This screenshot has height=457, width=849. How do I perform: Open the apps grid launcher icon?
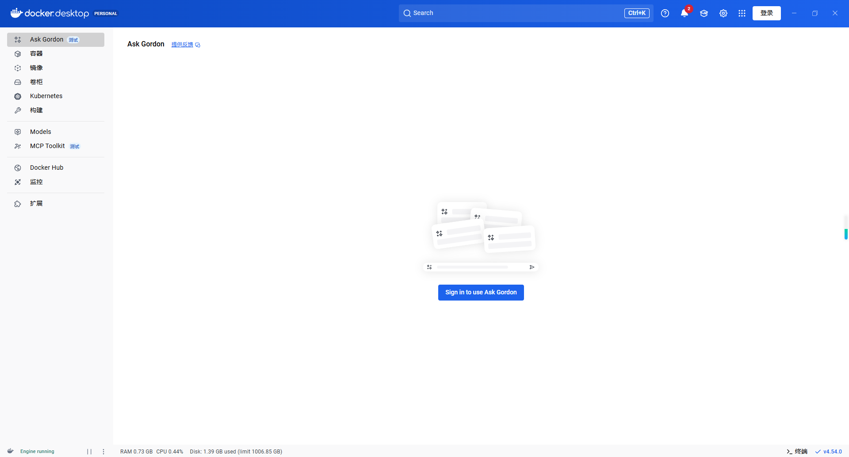pos(742,13)
